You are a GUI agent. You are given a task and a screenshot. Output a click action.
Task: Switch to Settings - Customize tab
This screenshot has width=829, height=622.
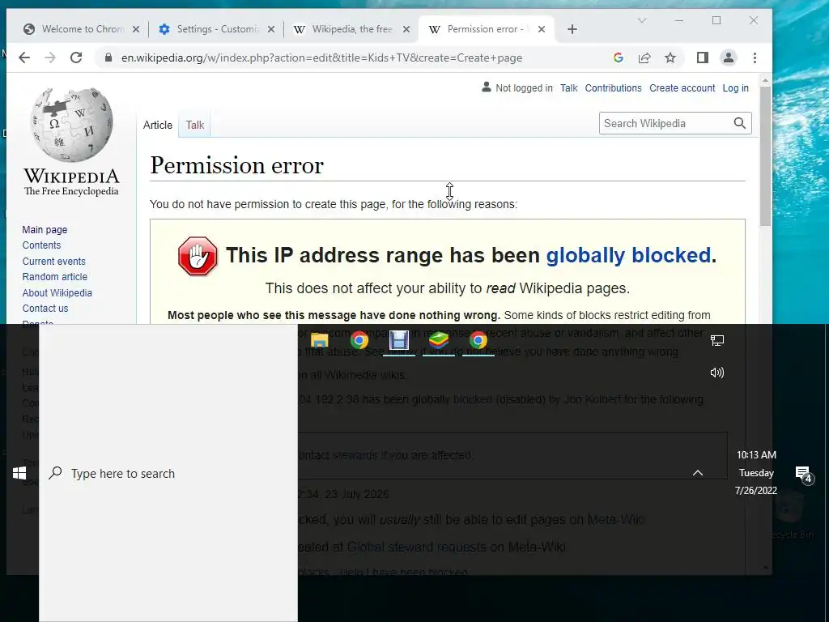coord(217,29)
